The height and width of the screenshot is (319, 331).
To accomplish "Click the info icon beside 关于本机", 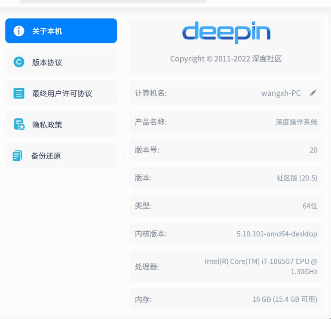I will (x=19, y=31).
